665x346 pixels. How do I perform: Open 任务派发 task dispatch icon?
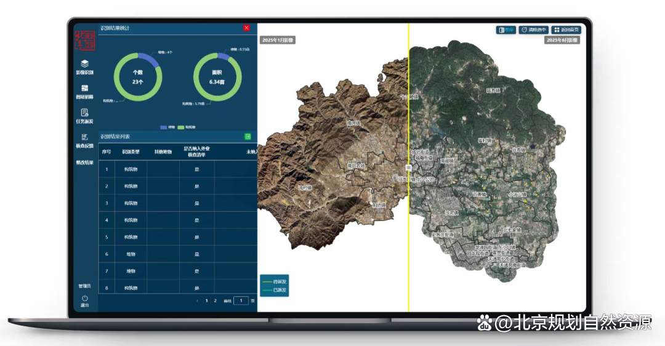[85, 113]
